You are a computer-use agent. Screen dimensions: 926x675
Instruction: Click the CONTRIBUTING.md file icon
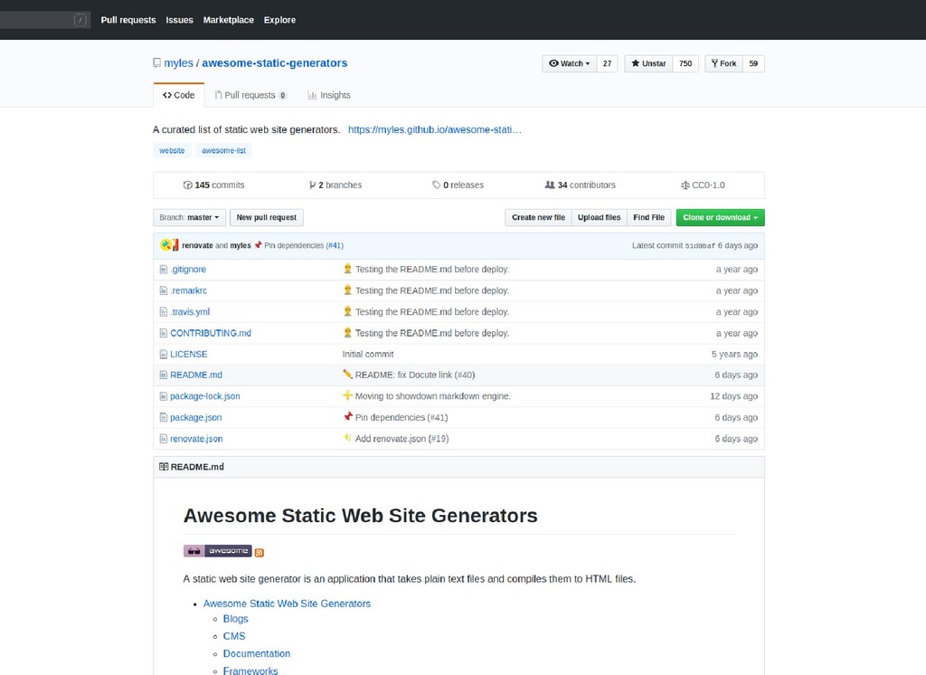[x=164, y=333]
